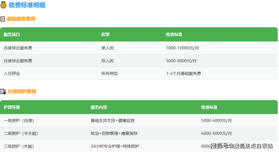
Task: Click the 房型 column header
Action: click(105, 34)
